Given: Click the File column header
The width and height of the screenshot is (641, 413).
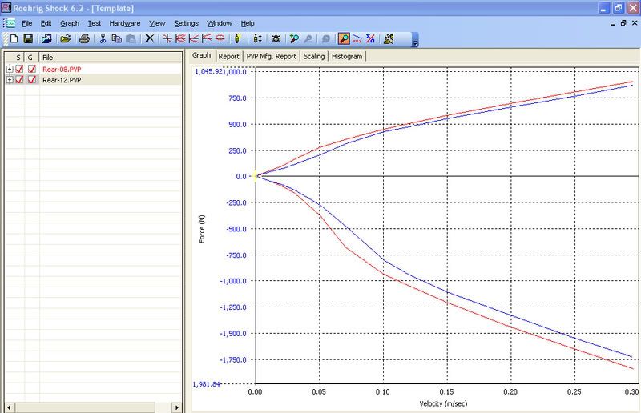Looking at the screenshot, I should (111, 57).
